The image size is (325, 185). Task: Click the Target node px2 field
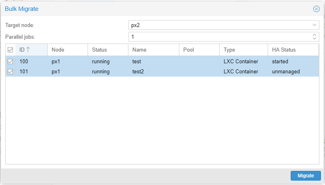pos(218,25)
